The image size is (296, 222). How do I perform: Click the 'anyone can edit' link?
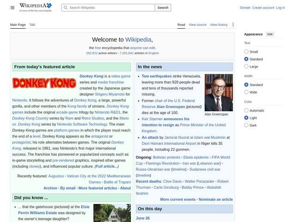pos(143,48)
